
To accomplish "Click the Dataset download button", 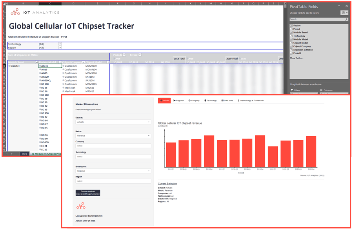I will pos(88,193).
